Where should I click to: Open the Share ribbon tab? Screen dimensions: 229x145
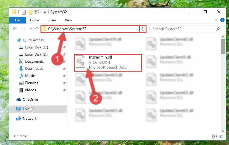[52, 20]
